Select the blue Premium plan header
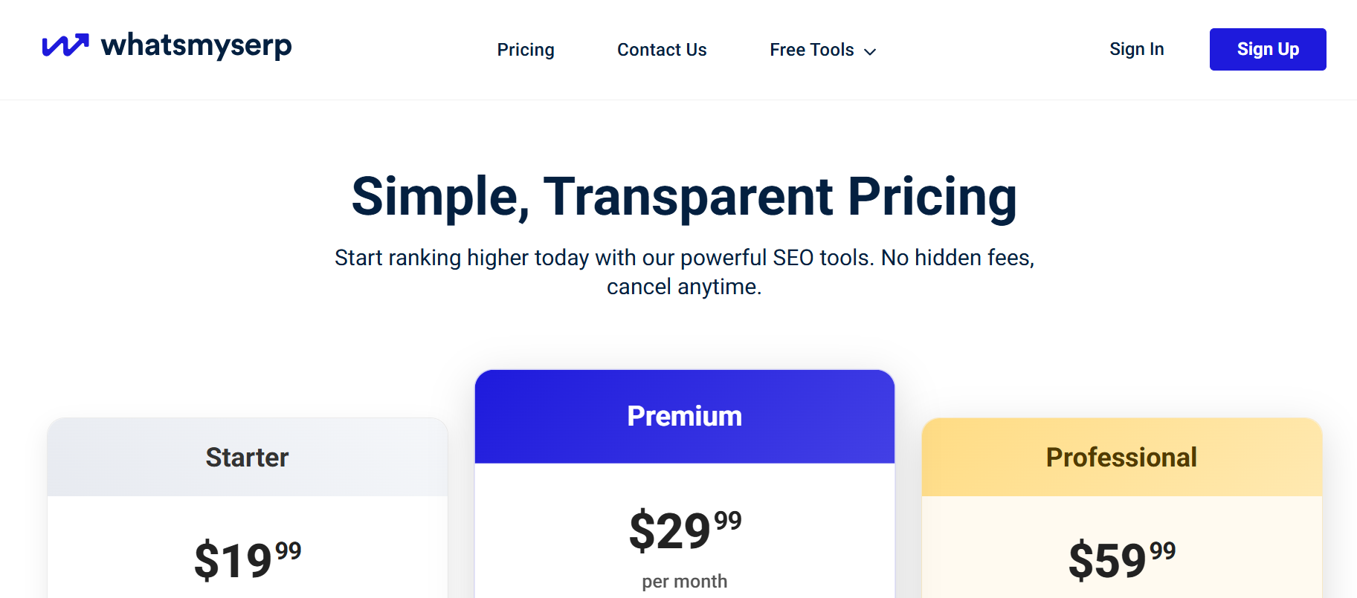 tap(684, 417)
